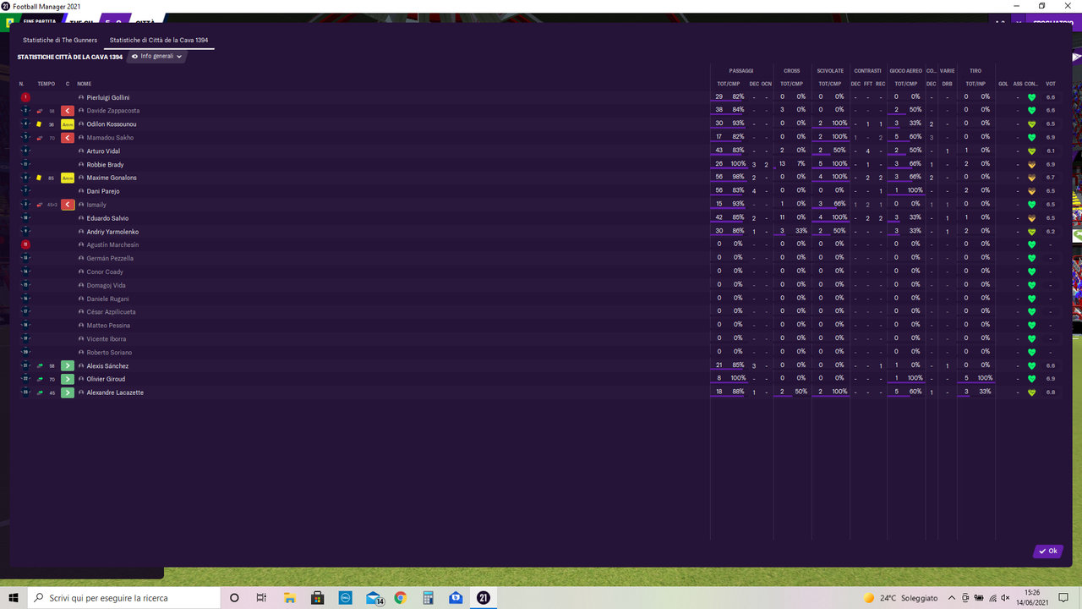The image size is (1082, 609).
Task: Click Alexis Sánchez's name in the list
Action: [108, 366]
